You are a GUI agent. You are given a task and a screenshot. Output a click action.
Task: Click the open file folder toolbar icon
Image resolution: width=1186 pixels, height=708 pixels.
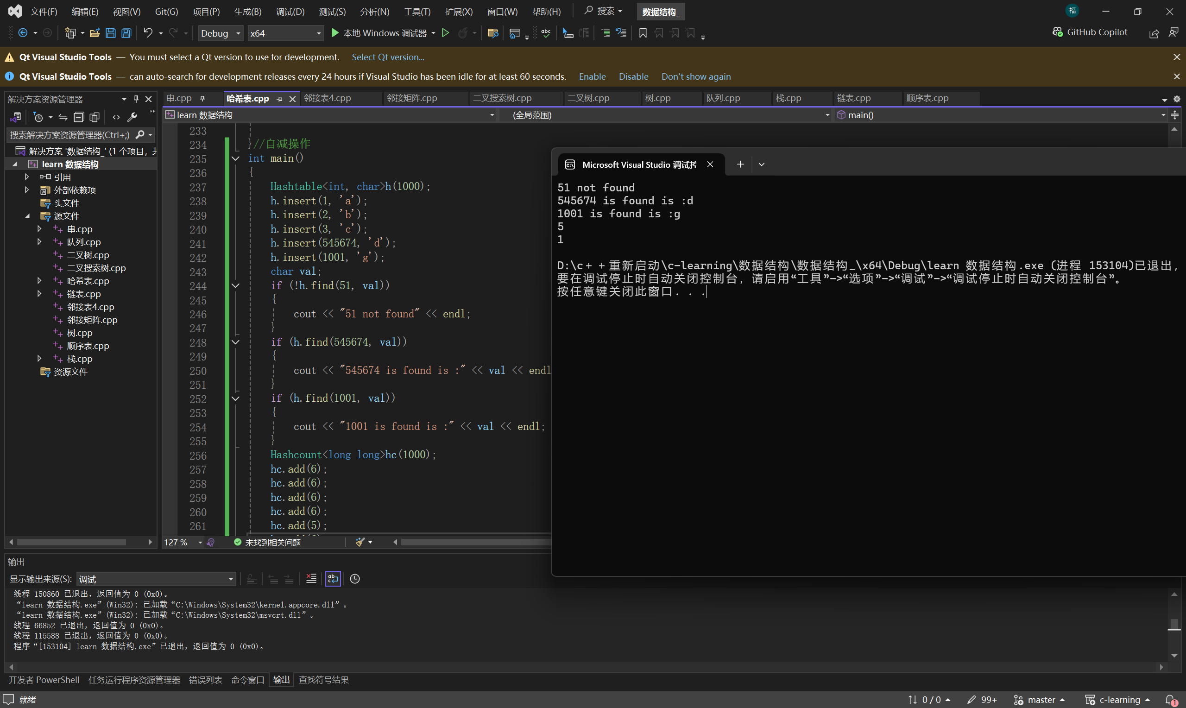95,33
